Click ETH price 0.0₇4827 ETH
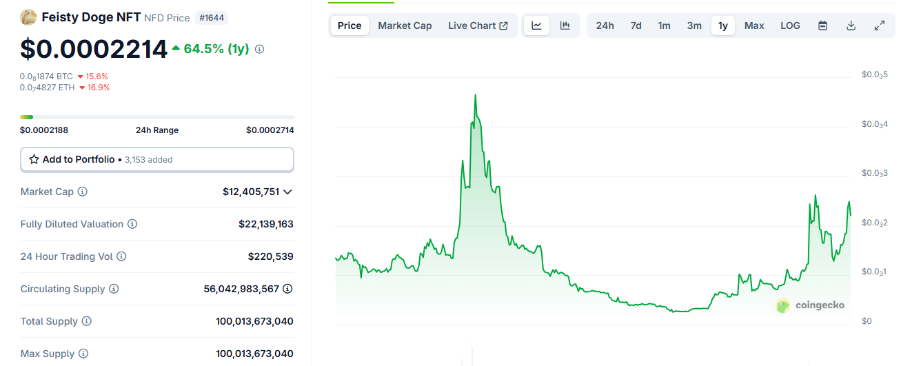901x366 pixels. point(47,88)
